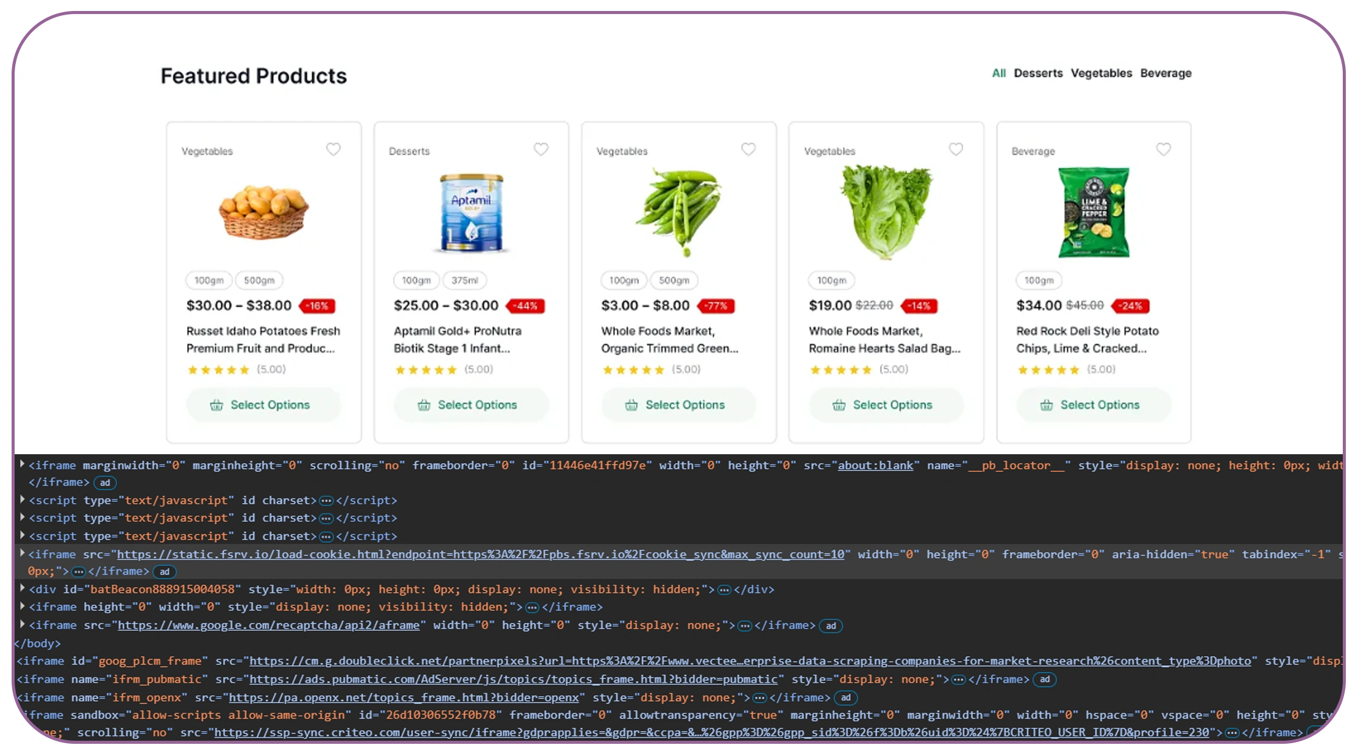Open the romaine lettuce product image

tap(887, 212)
